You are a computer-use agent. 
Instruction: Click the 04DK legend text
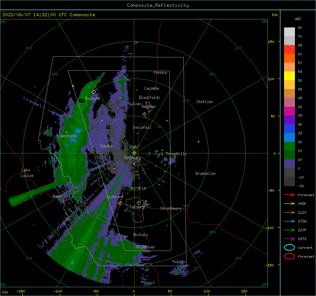click(x=302, y=203)
